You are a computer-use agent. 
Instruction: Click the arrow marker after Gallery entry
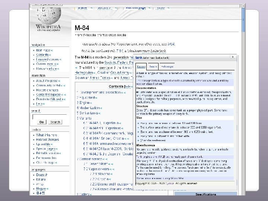90,194
